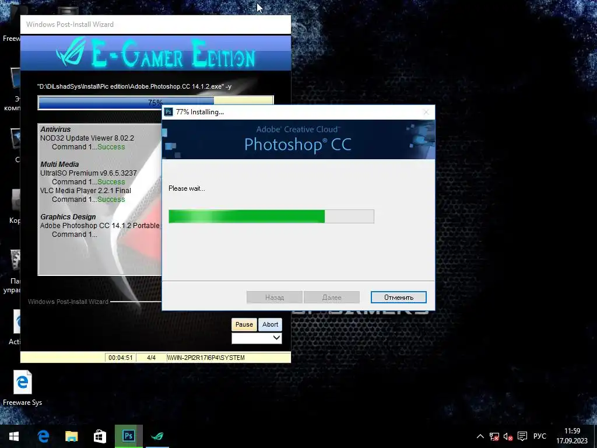The image size is (597, 448).
Task: Click the pending Command 1... under Adobe Photoshop
Action: [x=74, y=235]
